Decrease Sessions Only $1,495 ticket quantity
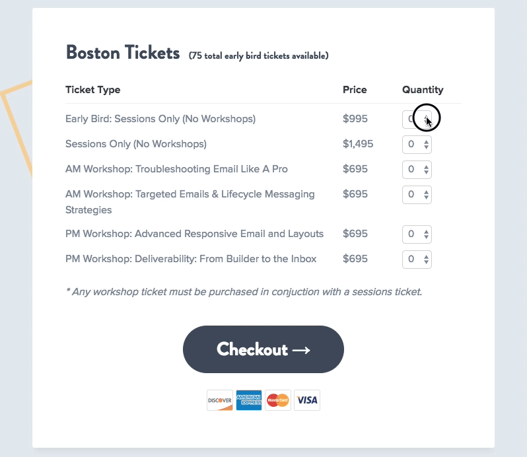Image resolution: width=527 pixels, height=457 pixels. (x=426, y=147)
